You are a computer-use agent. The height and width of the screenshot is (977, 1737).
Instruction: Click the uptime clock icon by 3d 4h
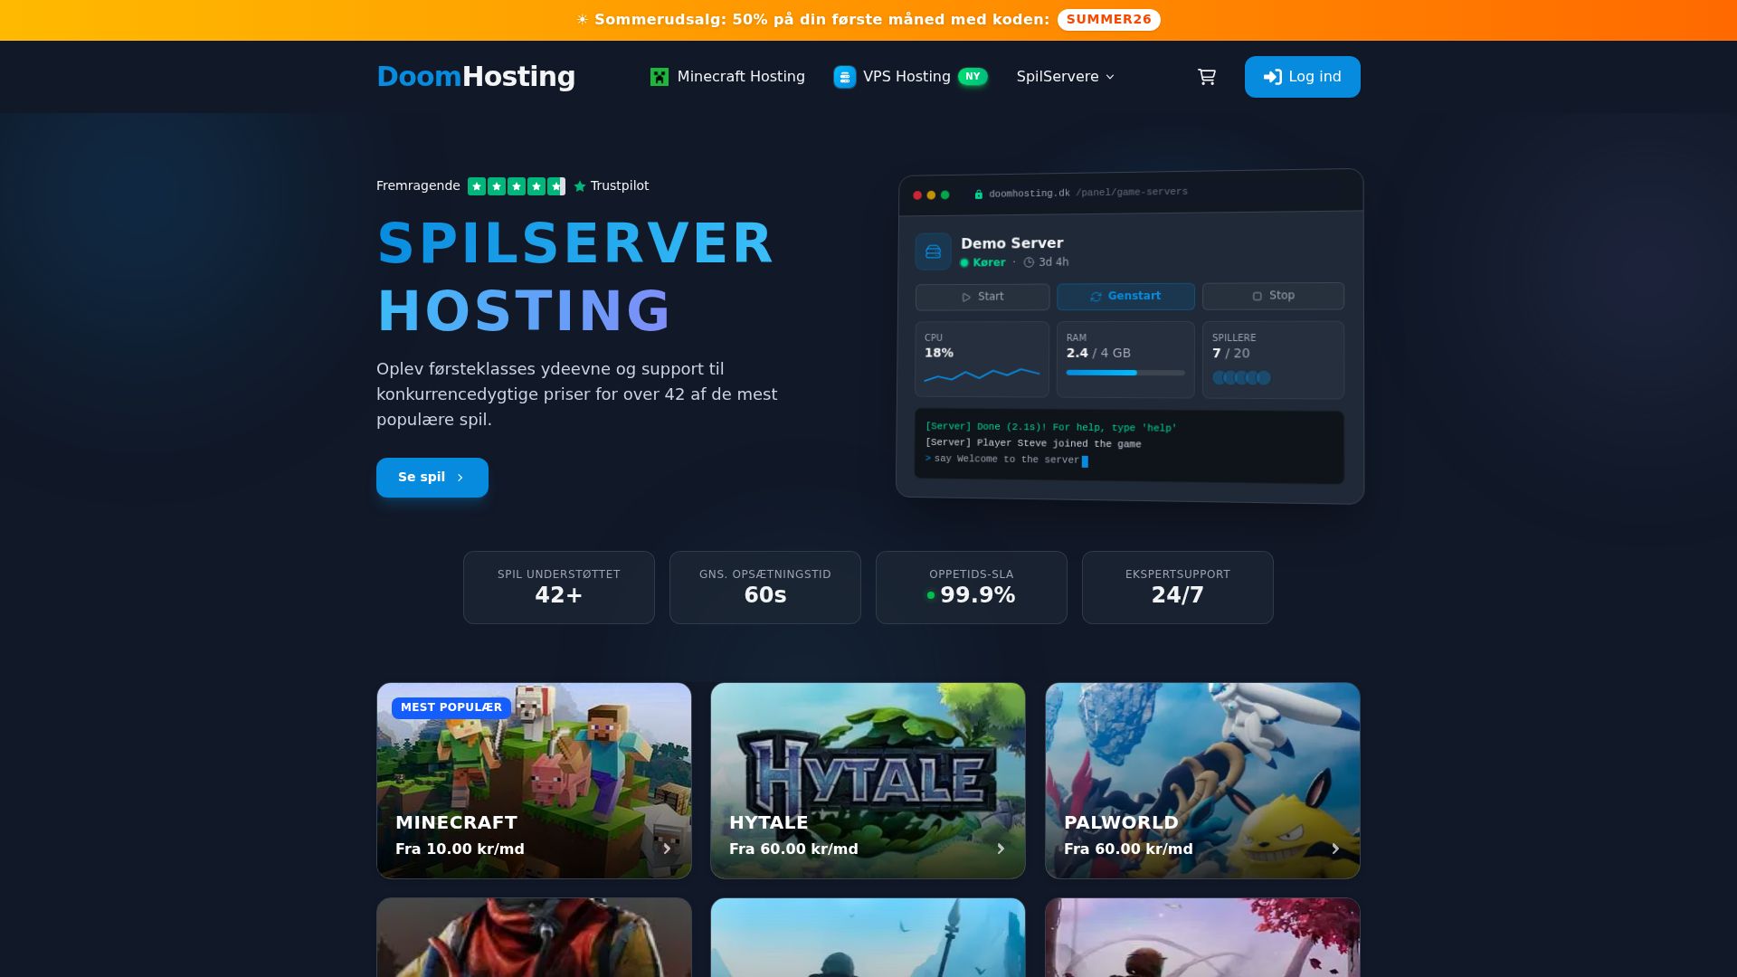[1029, 262]
